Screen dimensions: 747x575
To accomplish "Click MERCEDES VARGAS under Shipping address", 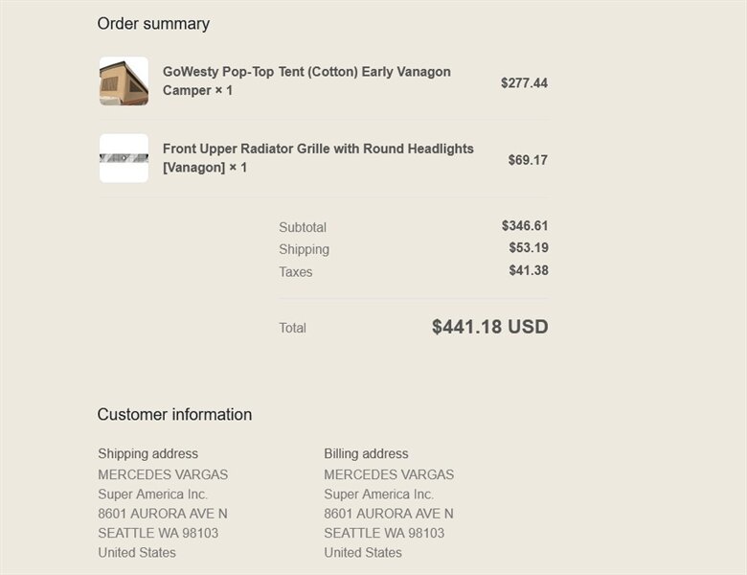I will tap(163, 474).
